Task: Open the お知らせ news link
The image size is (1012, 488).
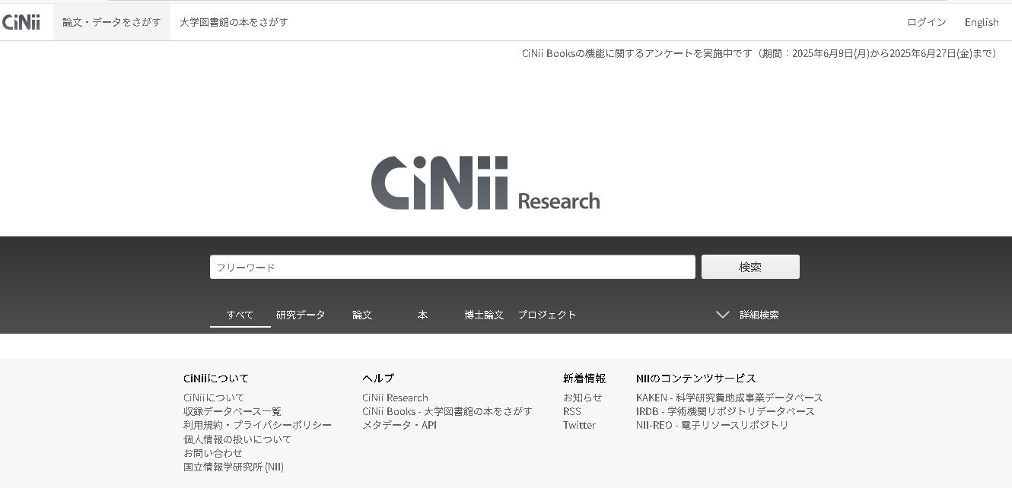Action: click(x=583, y=398)
